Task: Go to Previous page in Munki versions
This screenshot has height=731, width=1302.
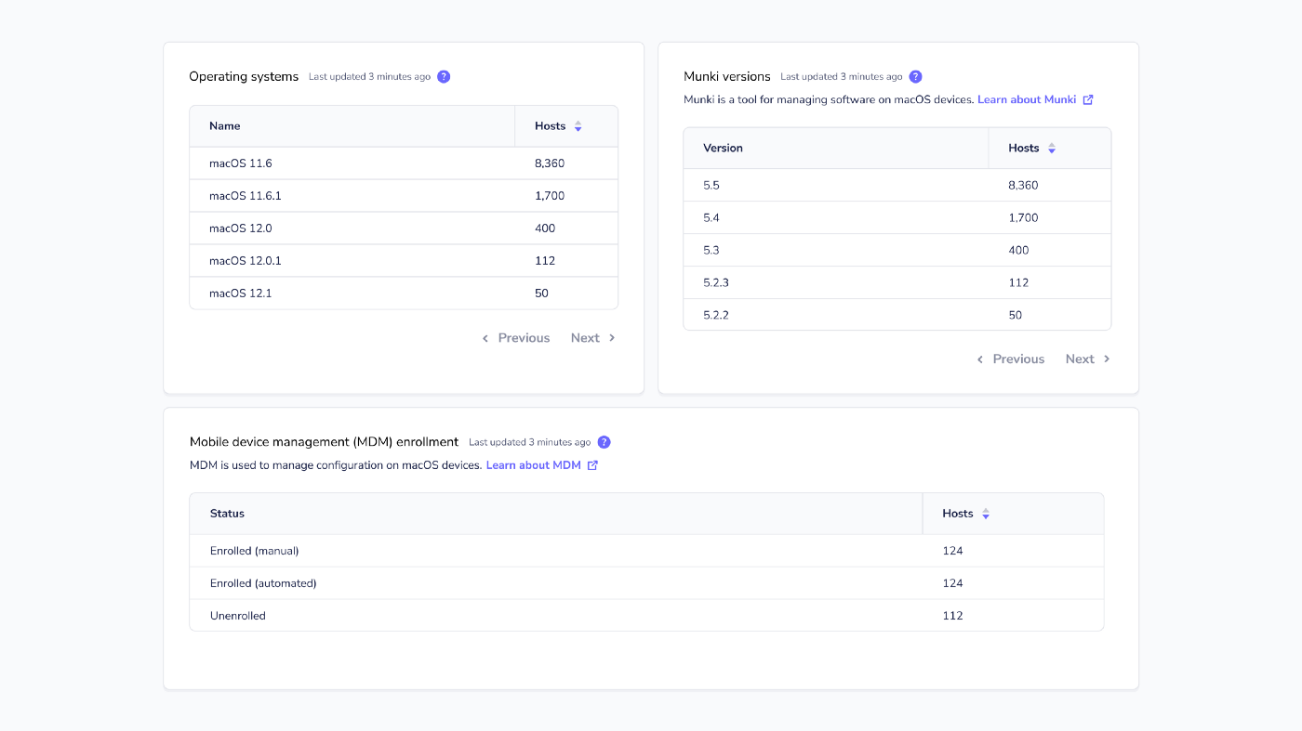Action: click(x=1011, y=359)
